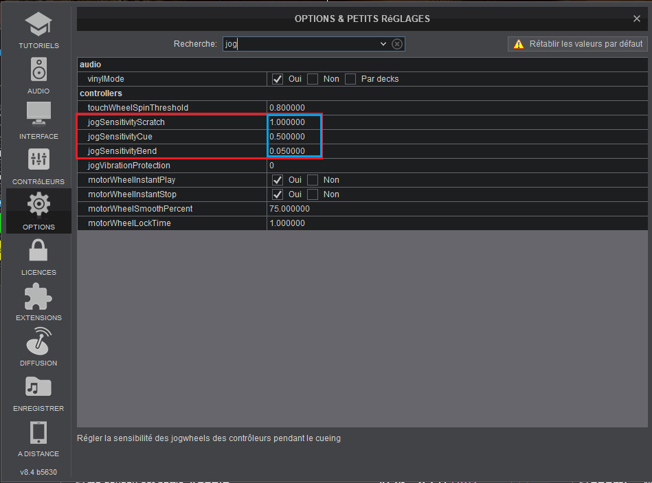This screenshot has width=652, height=483.
Task: Open the Audio settings speaker icon
Action: point(38,75)
